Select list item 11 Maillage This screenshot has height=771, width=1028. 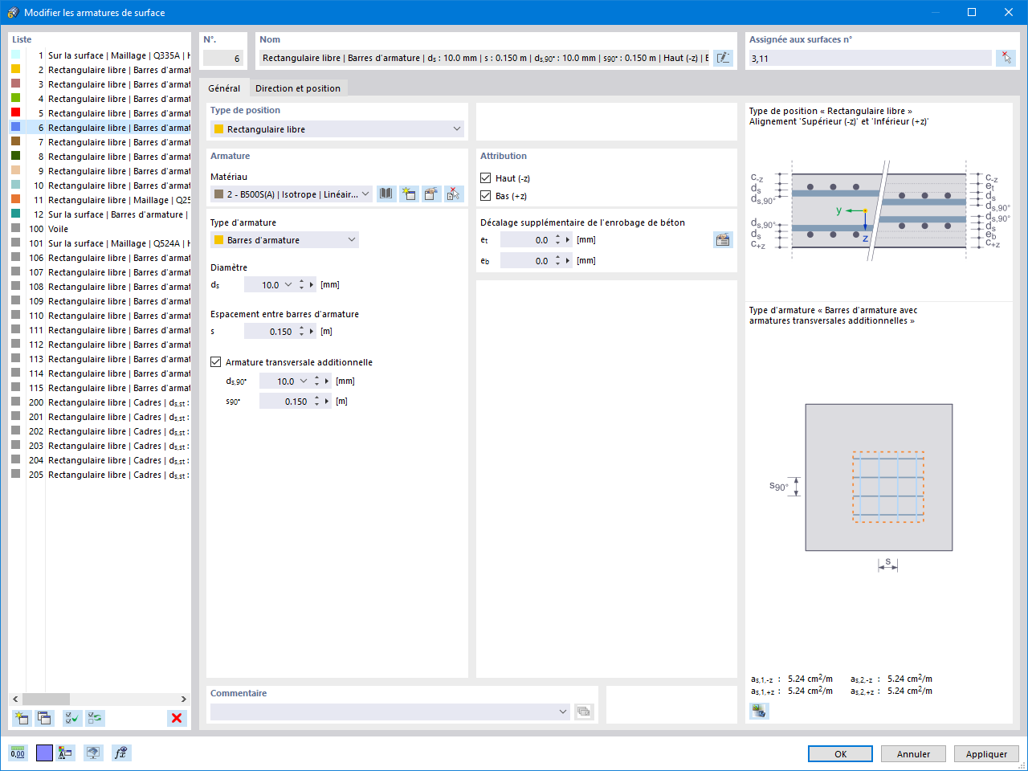pyautogui.click(x=100, y=200)
